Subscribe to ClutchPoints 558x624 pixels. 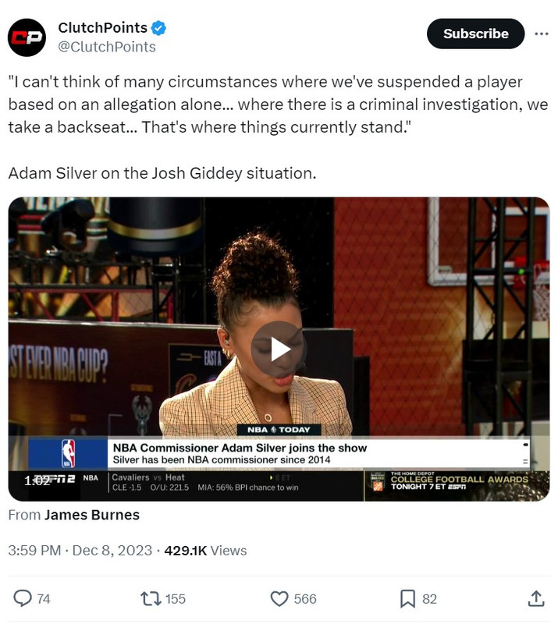pos(475,34)
